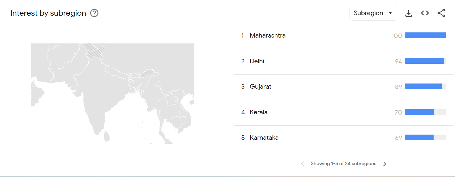This screenshot has height=177, width=455.
Task: Click the previous page arrow
Action: coord(303,164)
